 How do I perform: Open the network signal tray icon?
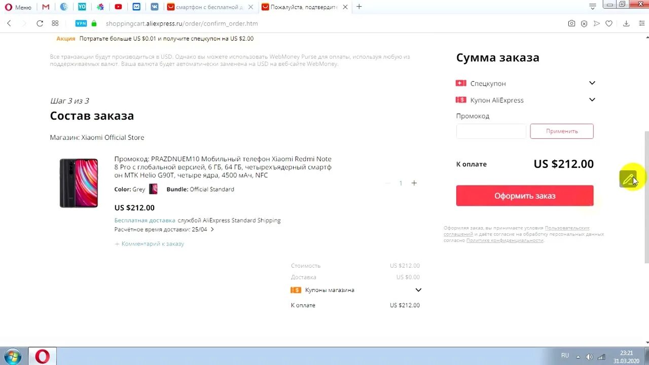pyautogui.click(x=601, y=356)
